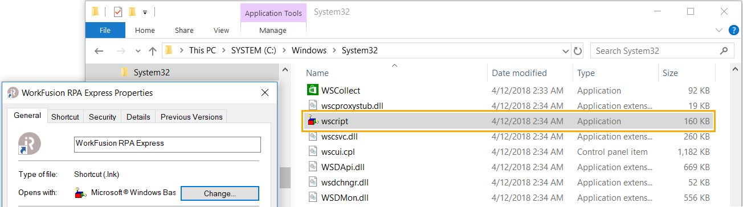743x207 pixels.
Task: Click the New folder quick access icon
Action: [132, 11]
